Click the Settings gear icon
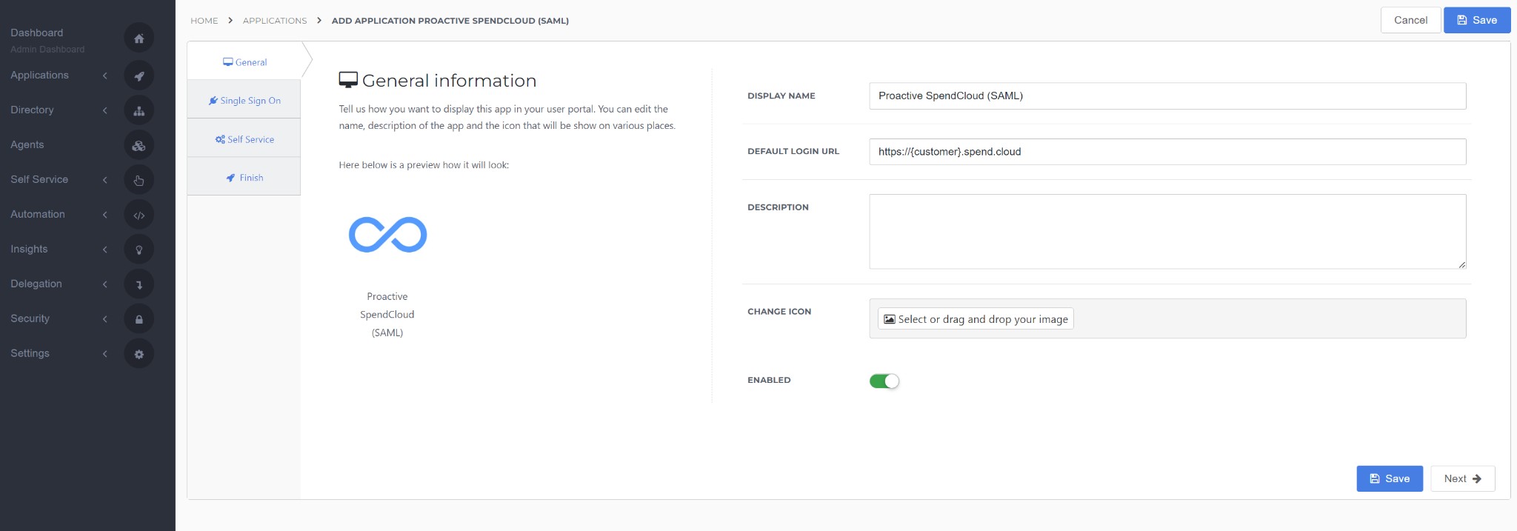The height and width of the screenshot is (531, 1517). [x=139, y=354]
